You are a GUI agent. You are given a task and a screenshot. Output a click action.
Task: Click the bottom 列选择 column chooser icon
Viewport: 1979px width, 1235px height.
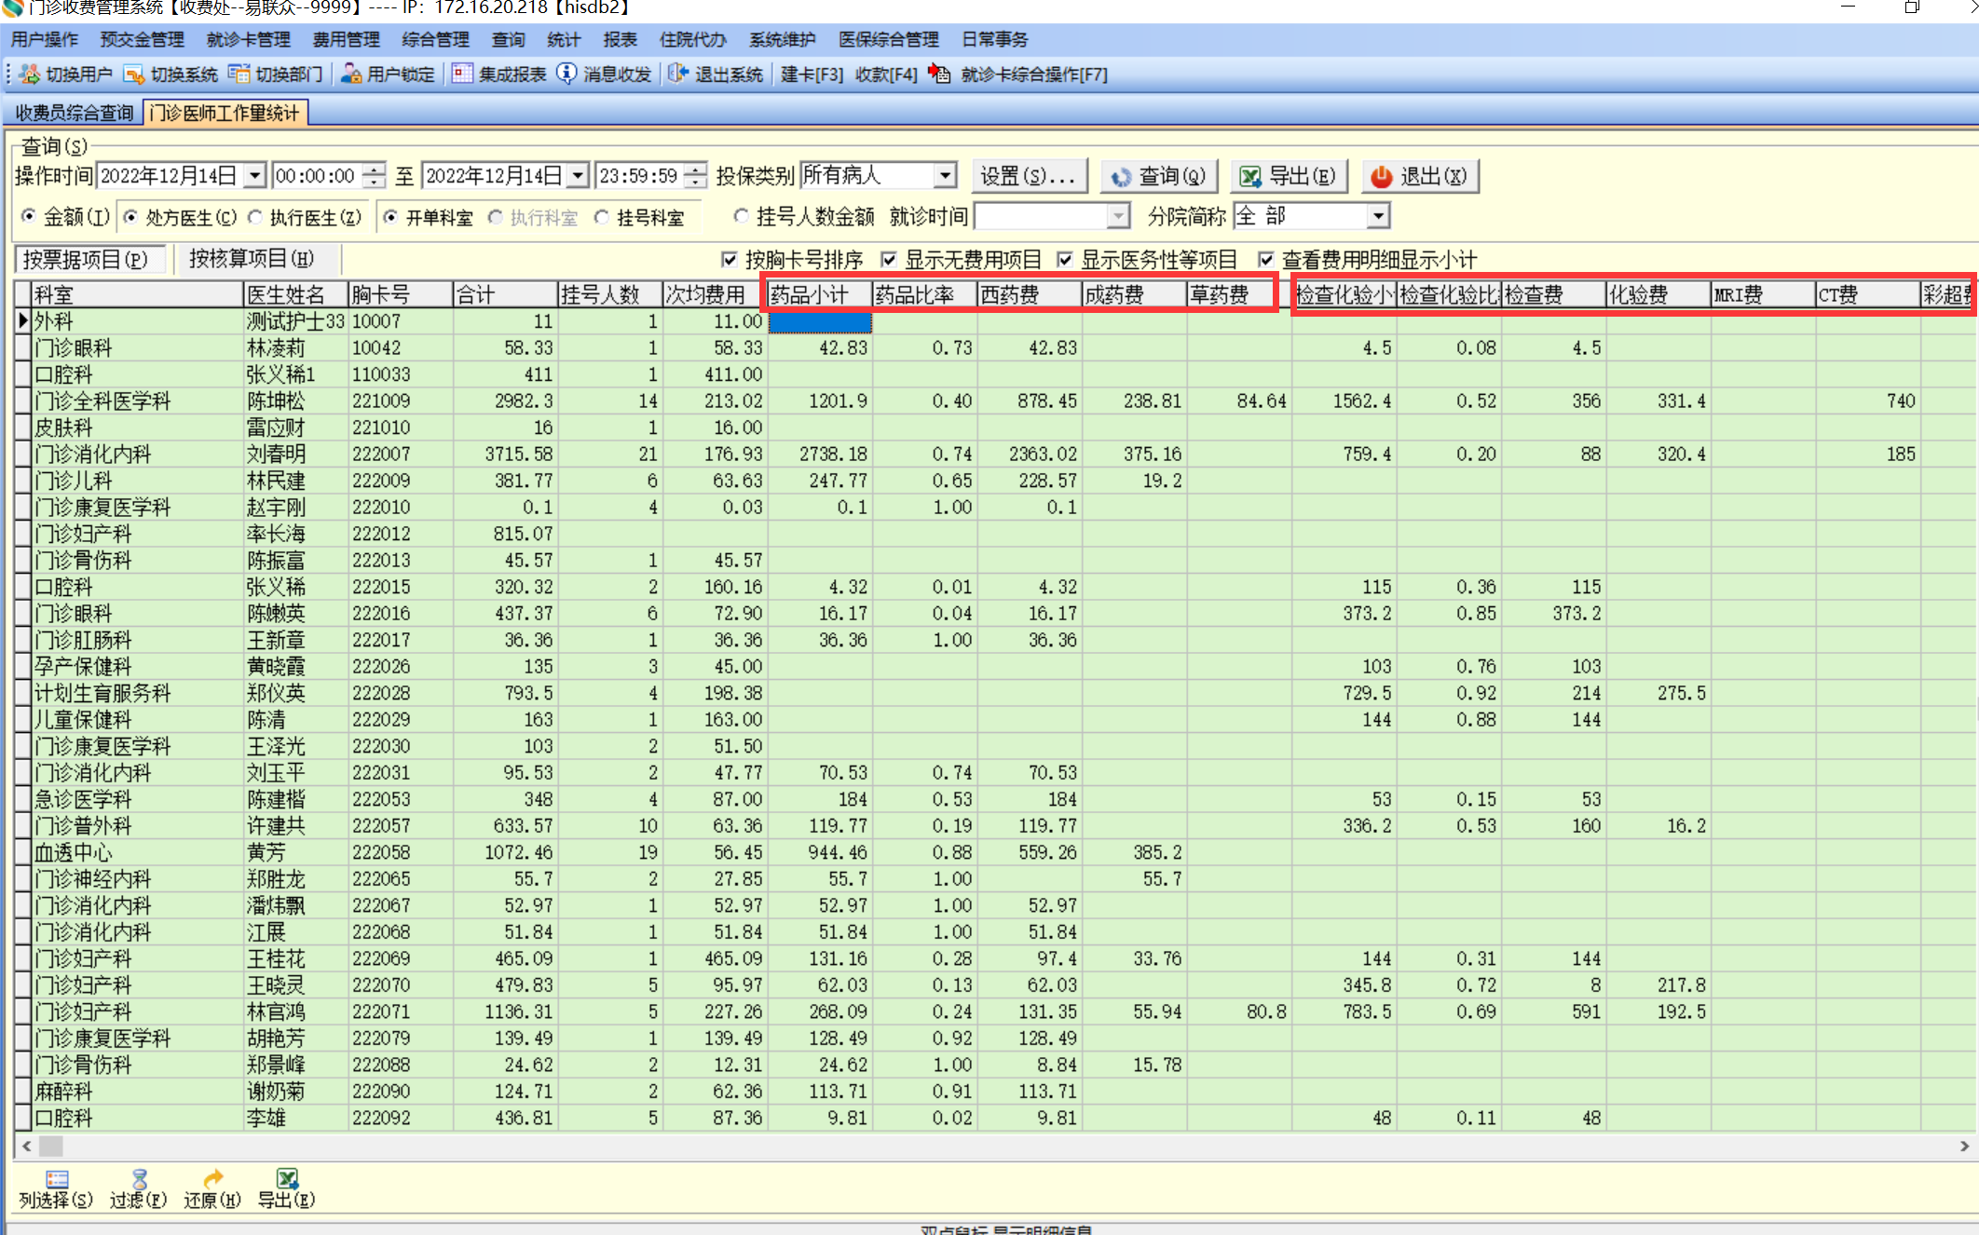[x=57, y=1180]
